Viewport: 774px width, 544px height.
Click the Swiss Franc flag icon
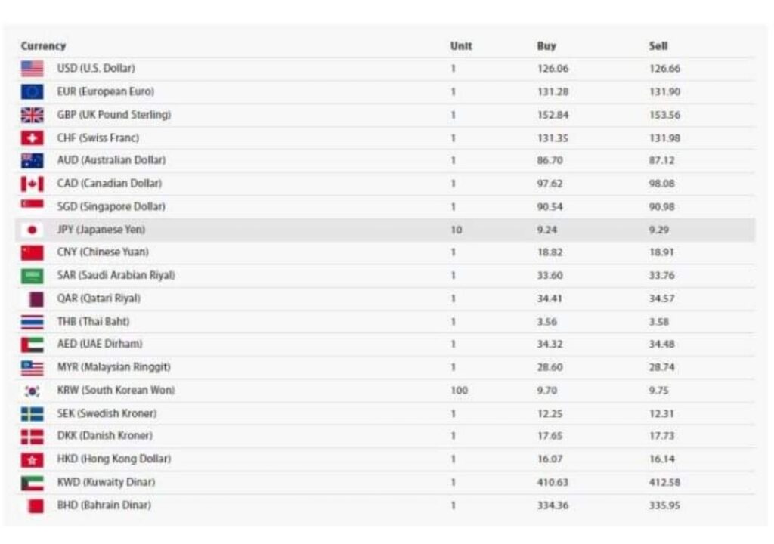point(32,138)
